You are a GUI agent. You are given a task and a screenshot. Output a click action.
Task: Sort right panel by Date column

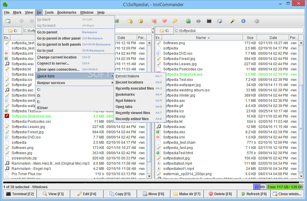click(x=273, y=38)
